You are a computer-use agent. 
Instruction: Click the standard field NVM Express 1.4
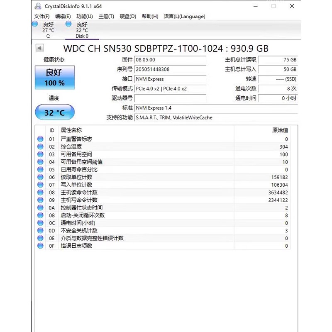[x=216, y=108]
